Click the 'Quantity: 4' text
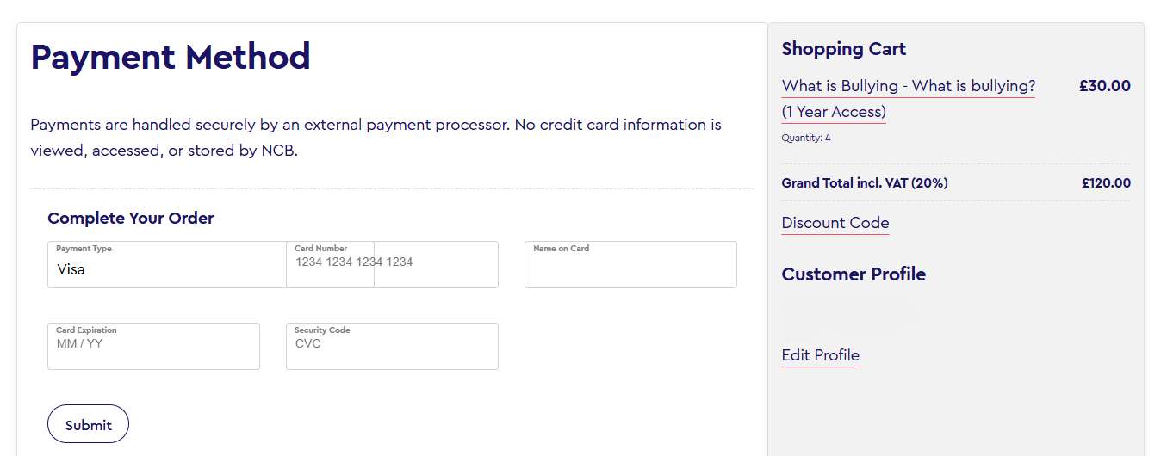The height and width of the screenshot is (456, 1167). pyautogui.click(x=805, y=138)
